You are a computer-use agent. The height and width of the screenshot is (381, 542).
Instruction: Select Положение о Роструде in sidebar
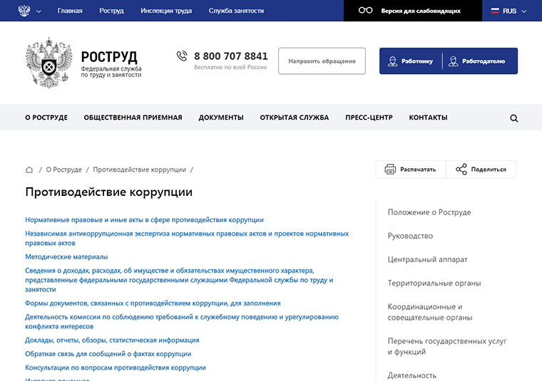coord(429,212)
